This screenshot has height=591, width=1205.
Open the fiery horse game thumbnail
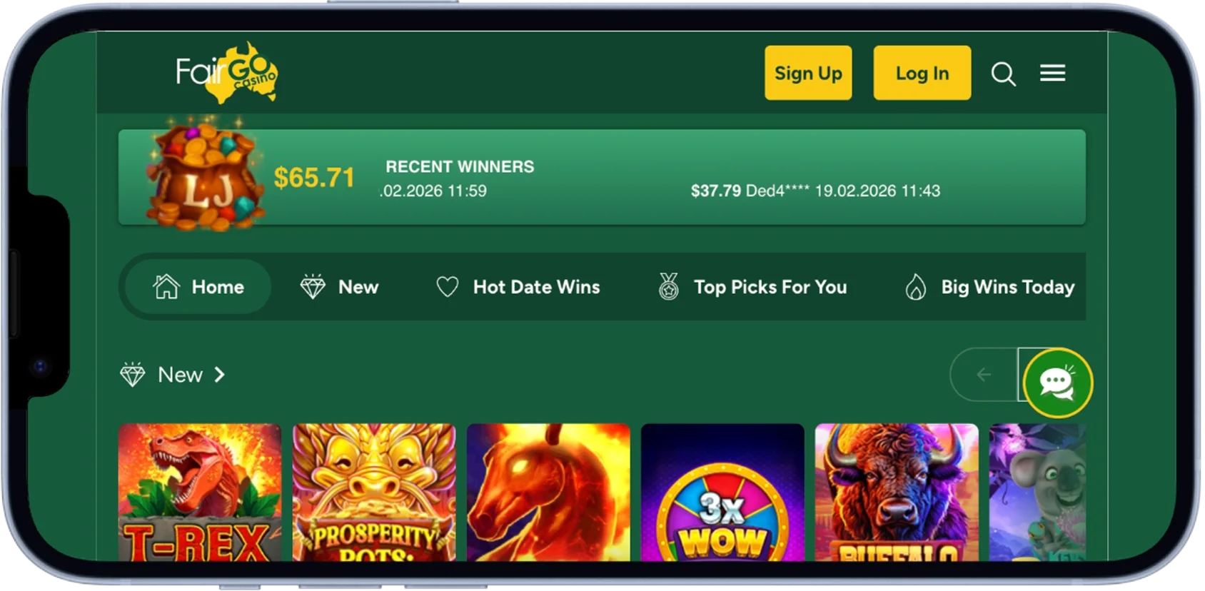pyautogui.click(x=548, y=492)
